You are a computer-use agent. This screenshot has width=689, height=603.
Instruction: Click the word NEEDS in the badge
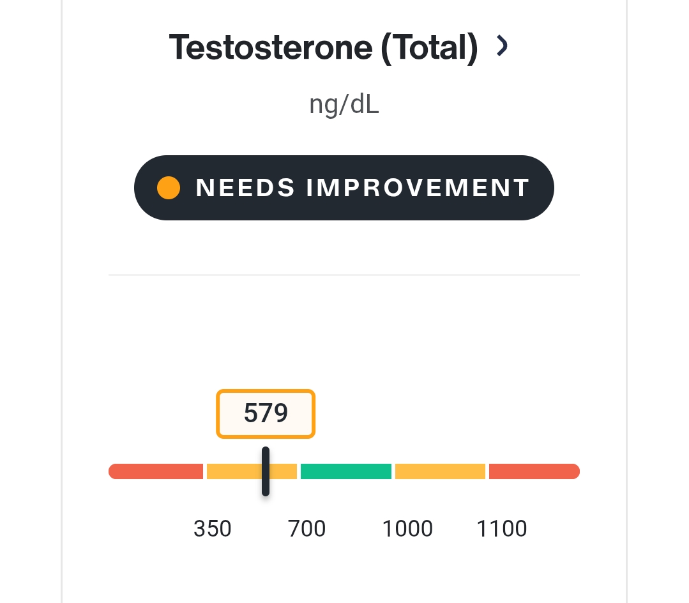coord(245,188)
